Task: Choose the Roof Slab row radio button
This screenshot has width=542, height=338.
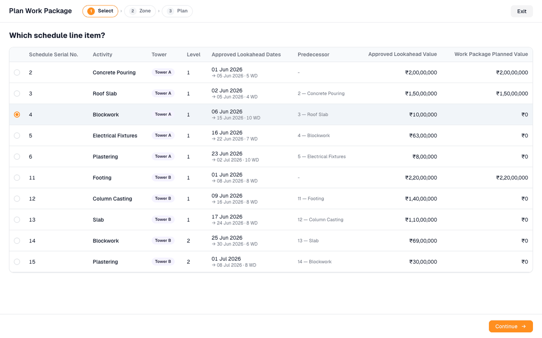Action: pyautogui.click(x=17, y=94)
